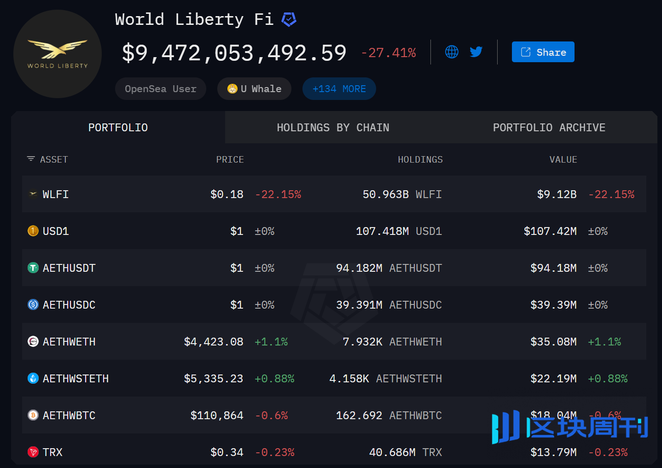Click the World Liberty Fi entity name
The height and width of the screenshot is (468, 662).
click(x=194, y=19)
